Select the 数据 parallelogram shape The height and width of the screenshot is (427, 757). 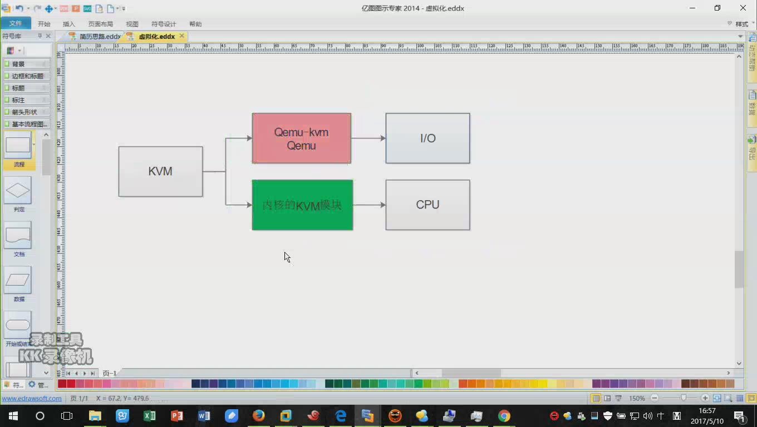(18, 280)
